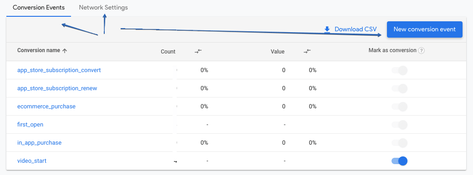Viewport: 473px width, 175px height.
Task: Click the compare arrows icon next to Count
Action: [x=198, y=51]
